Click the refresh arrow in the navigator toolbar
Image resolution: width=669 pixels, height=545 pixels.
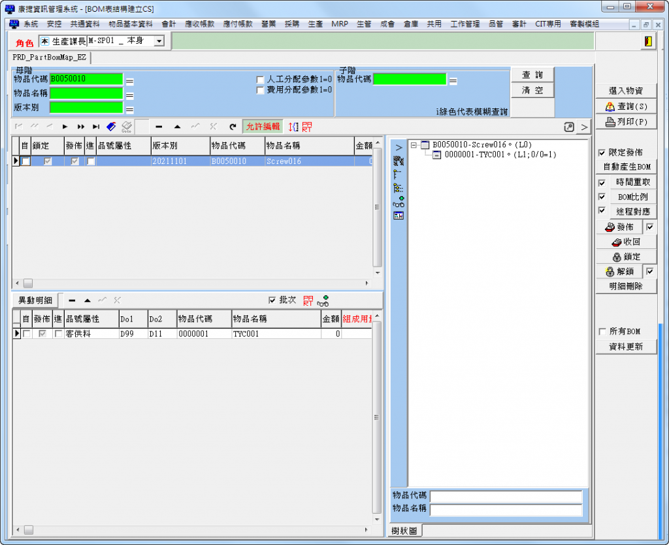coord(233,126)
